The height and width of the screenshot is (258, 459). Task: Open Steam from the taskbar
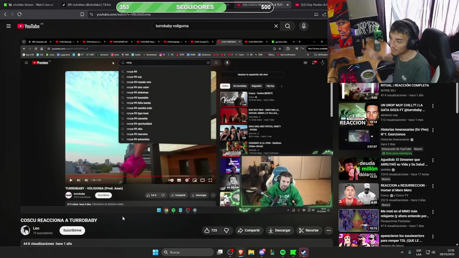point(304,252)
